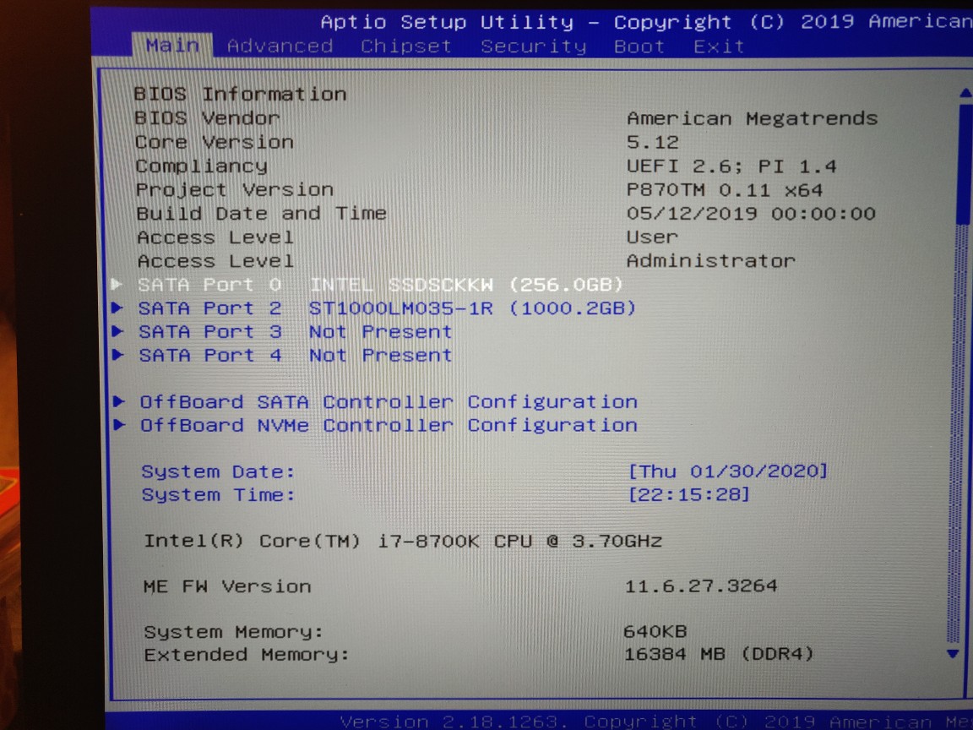This screenshot has height=730, width=973.
Task: Click the Core Version label
Action: click(x=215, y=142)
